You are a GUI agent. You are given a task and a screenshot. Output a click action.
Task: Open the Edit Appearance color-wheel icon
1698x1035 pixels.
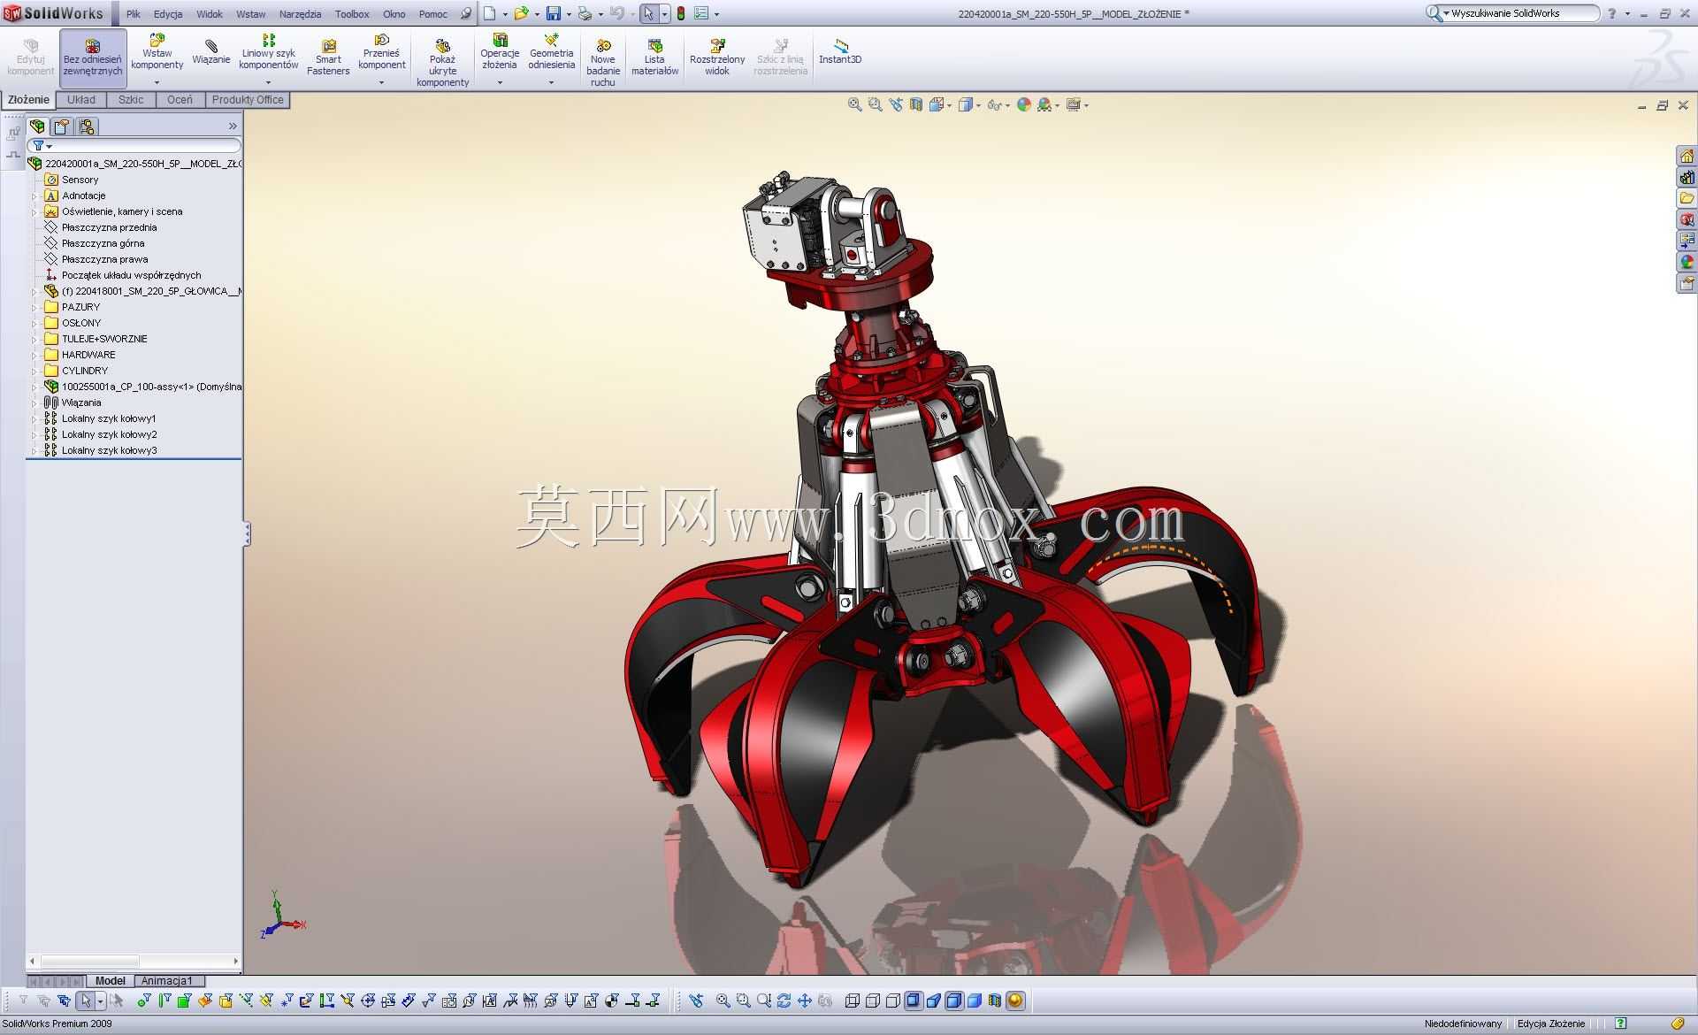(x=1024, y=104)
